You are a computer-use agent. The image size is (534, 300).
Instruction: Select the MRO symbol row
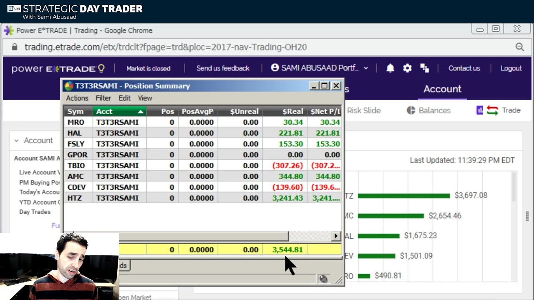[x=203, y=122]
